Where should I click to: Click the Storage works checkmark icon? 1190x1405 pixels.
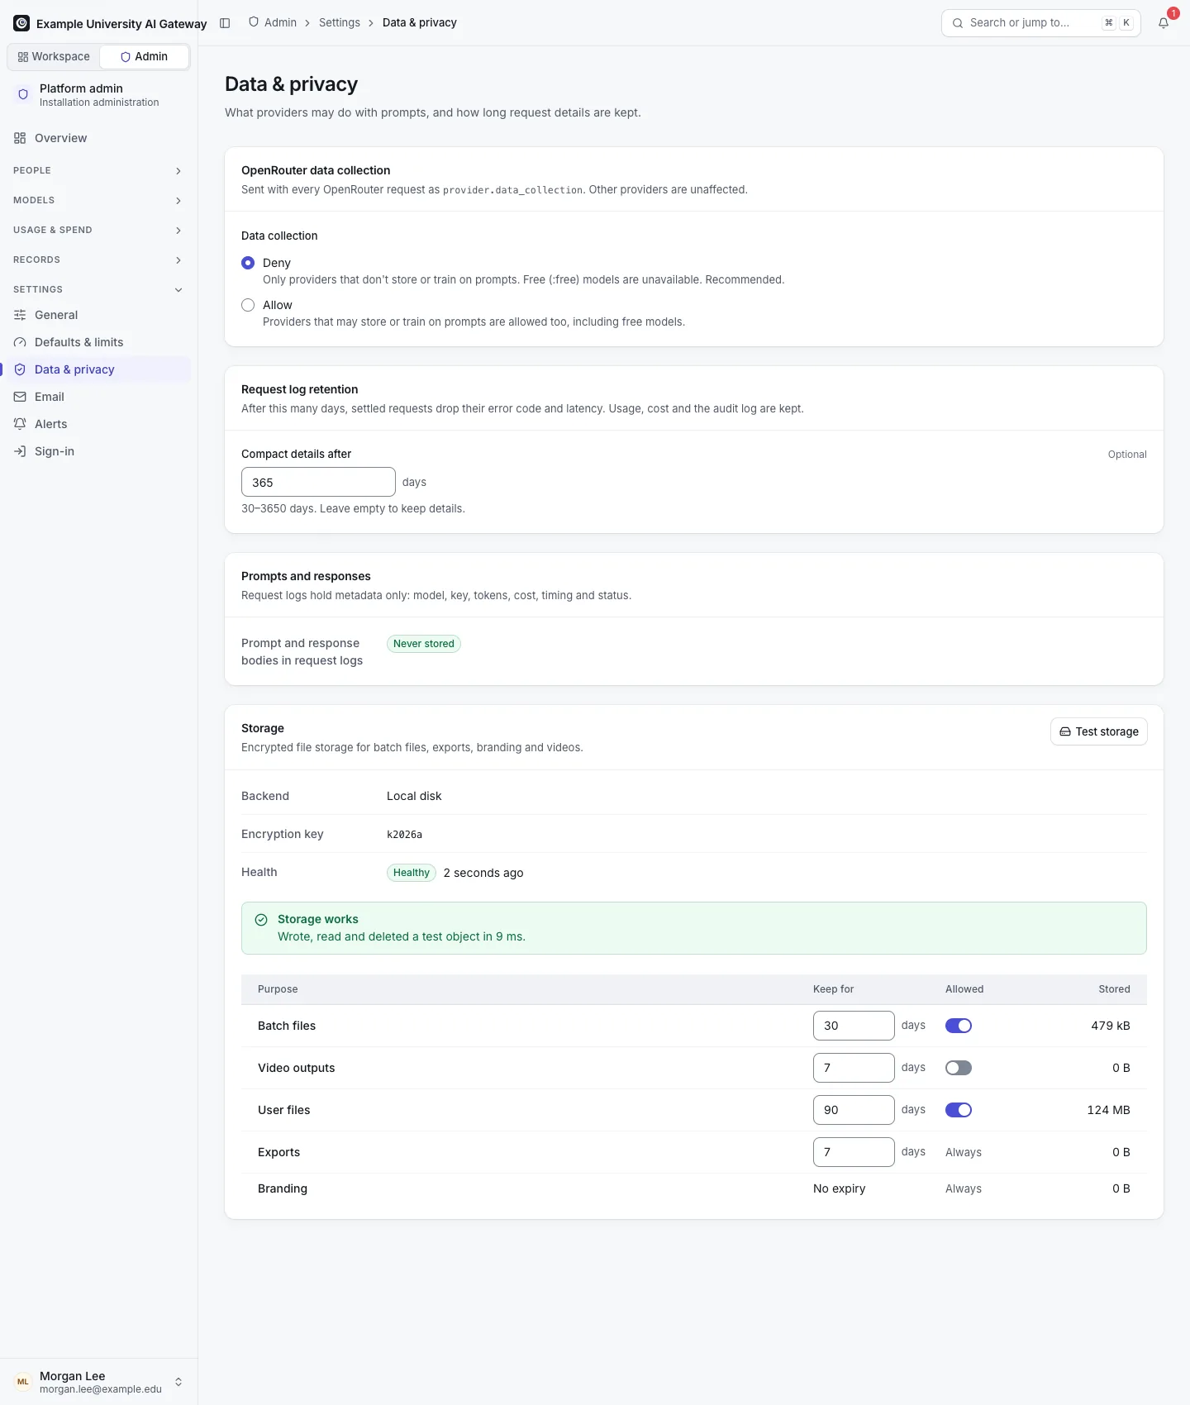click(x=261, y=920)
